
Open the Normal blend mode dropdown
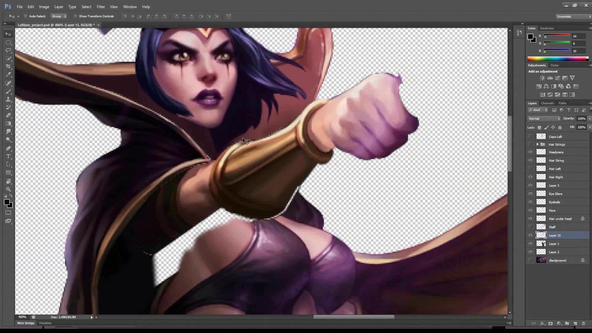(x=544, y=118)
